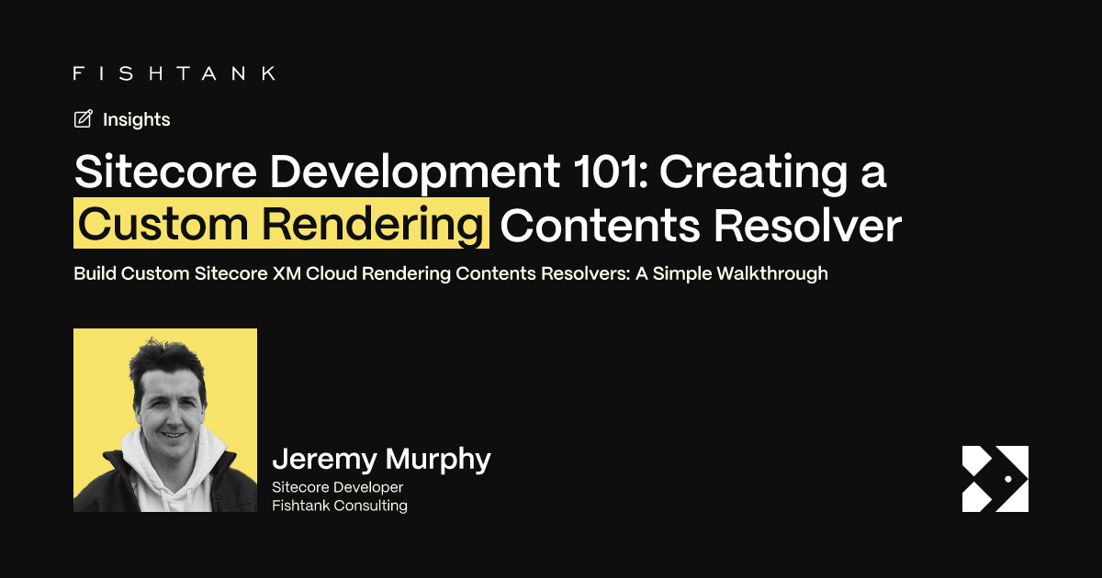Click the Fishtank fish logo mark
This screenshot has height=578, width=1102.
coord(995,479)
